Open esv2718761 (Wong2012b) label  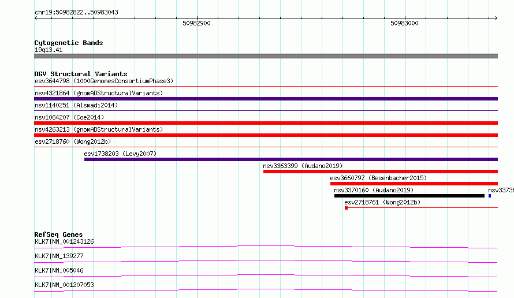[382, 202]
